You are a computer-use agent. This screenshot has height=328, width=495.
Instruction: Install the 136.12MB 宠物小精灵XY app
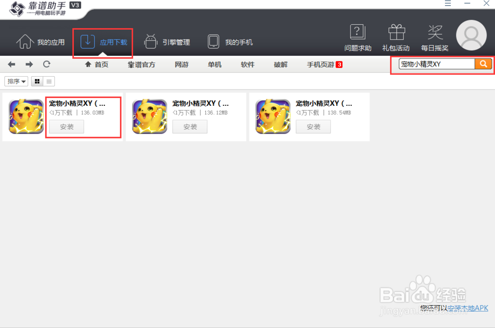pos(190,127)
